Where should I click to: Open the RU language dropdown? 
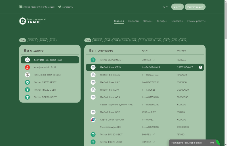point(165,7)
